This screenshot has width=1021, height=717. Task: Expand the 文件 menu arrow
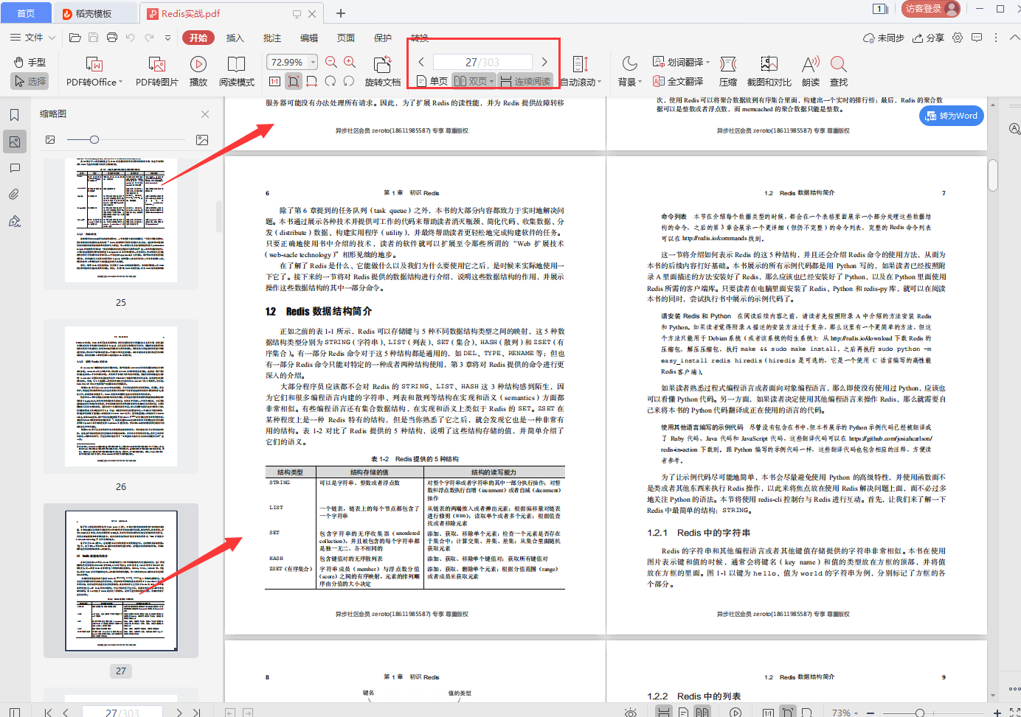tap(52, 38)
